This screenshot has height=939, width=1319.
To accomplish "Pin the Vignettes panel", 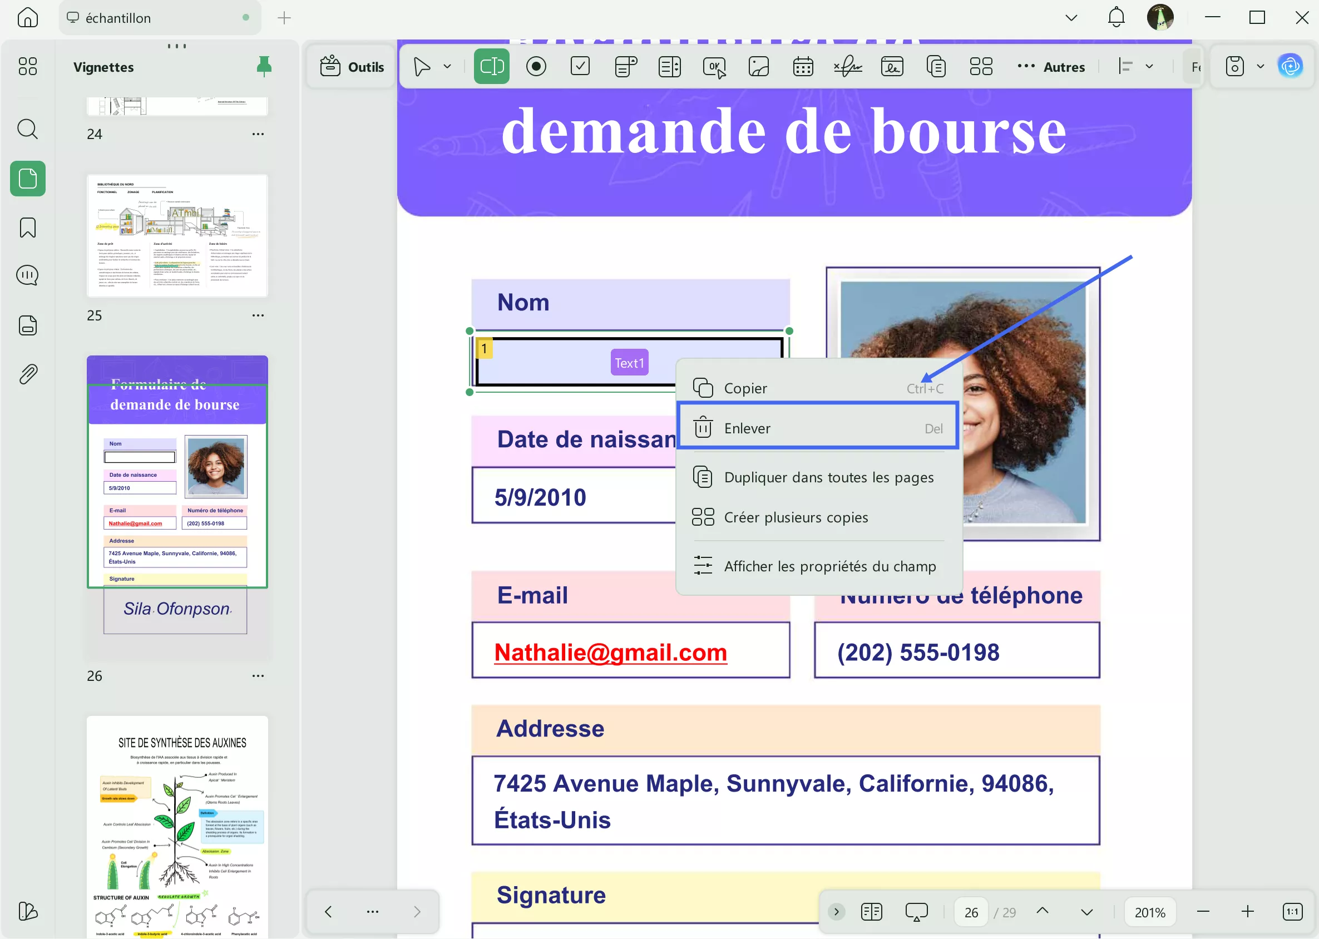I will coord(264,67).
